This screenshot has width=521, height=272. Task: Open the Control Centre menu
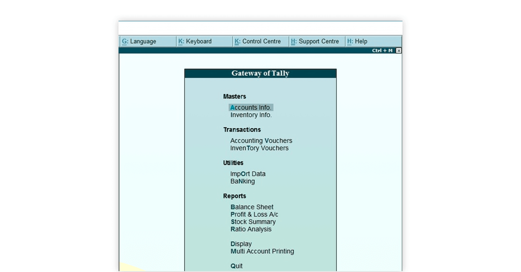click(x=260, y=42)
